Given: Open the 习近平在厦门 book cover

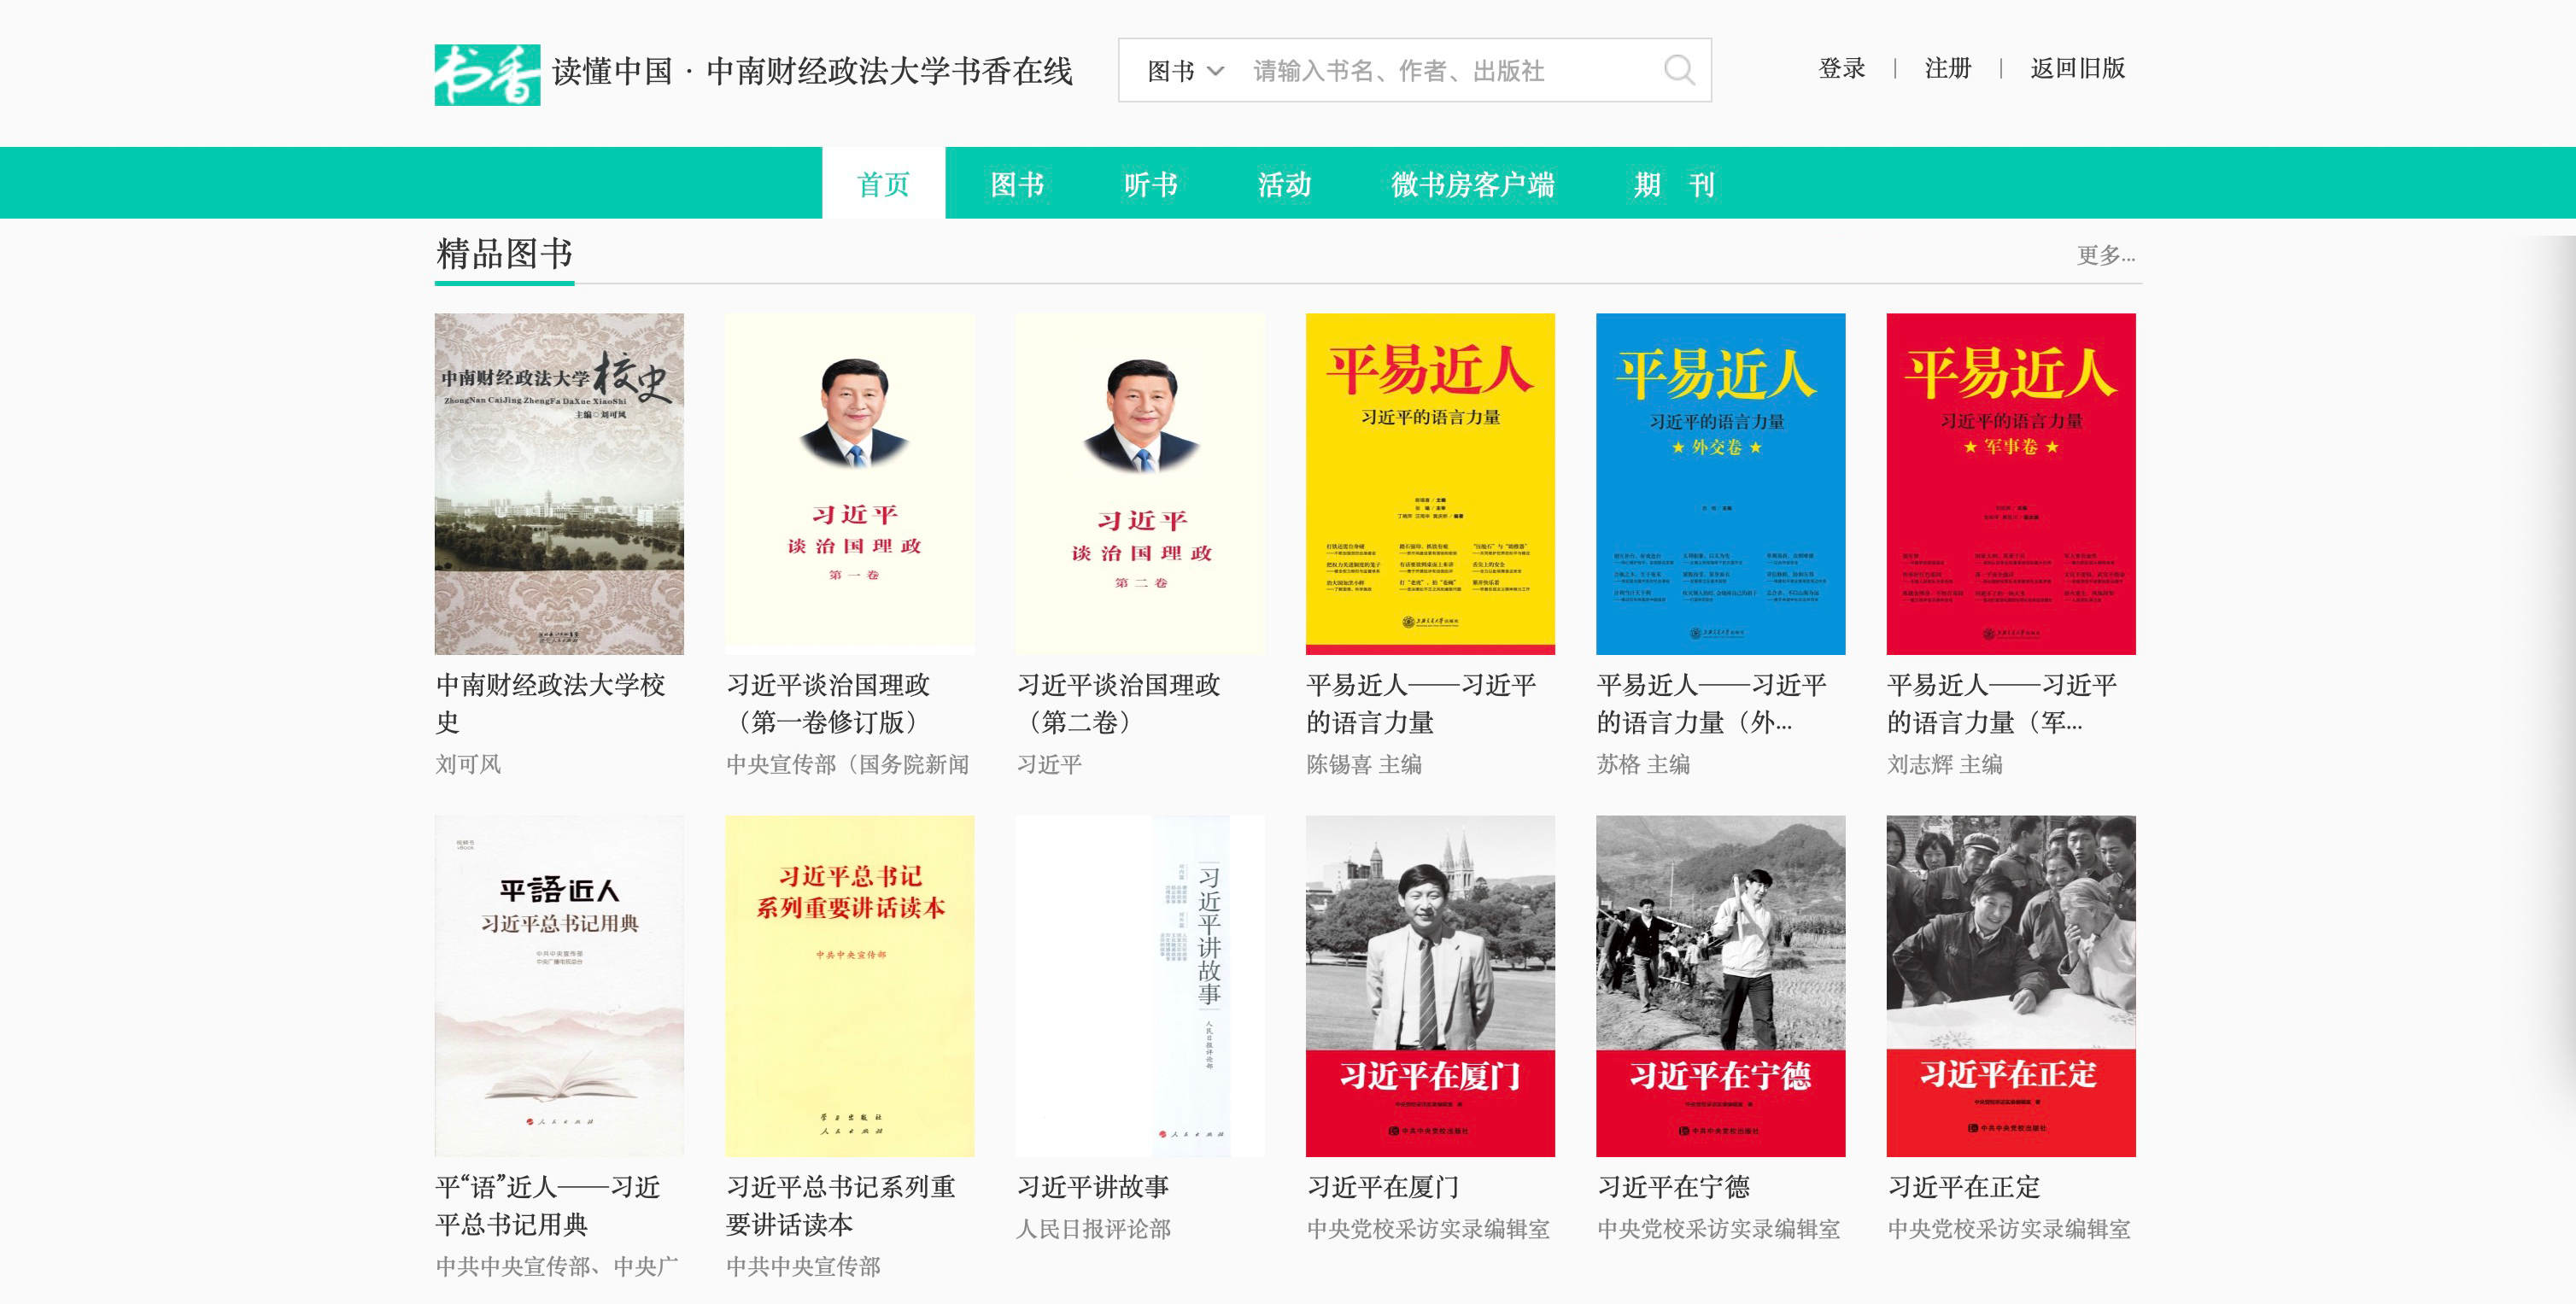Looking at the screenshot, I should tap(1430, 986).
